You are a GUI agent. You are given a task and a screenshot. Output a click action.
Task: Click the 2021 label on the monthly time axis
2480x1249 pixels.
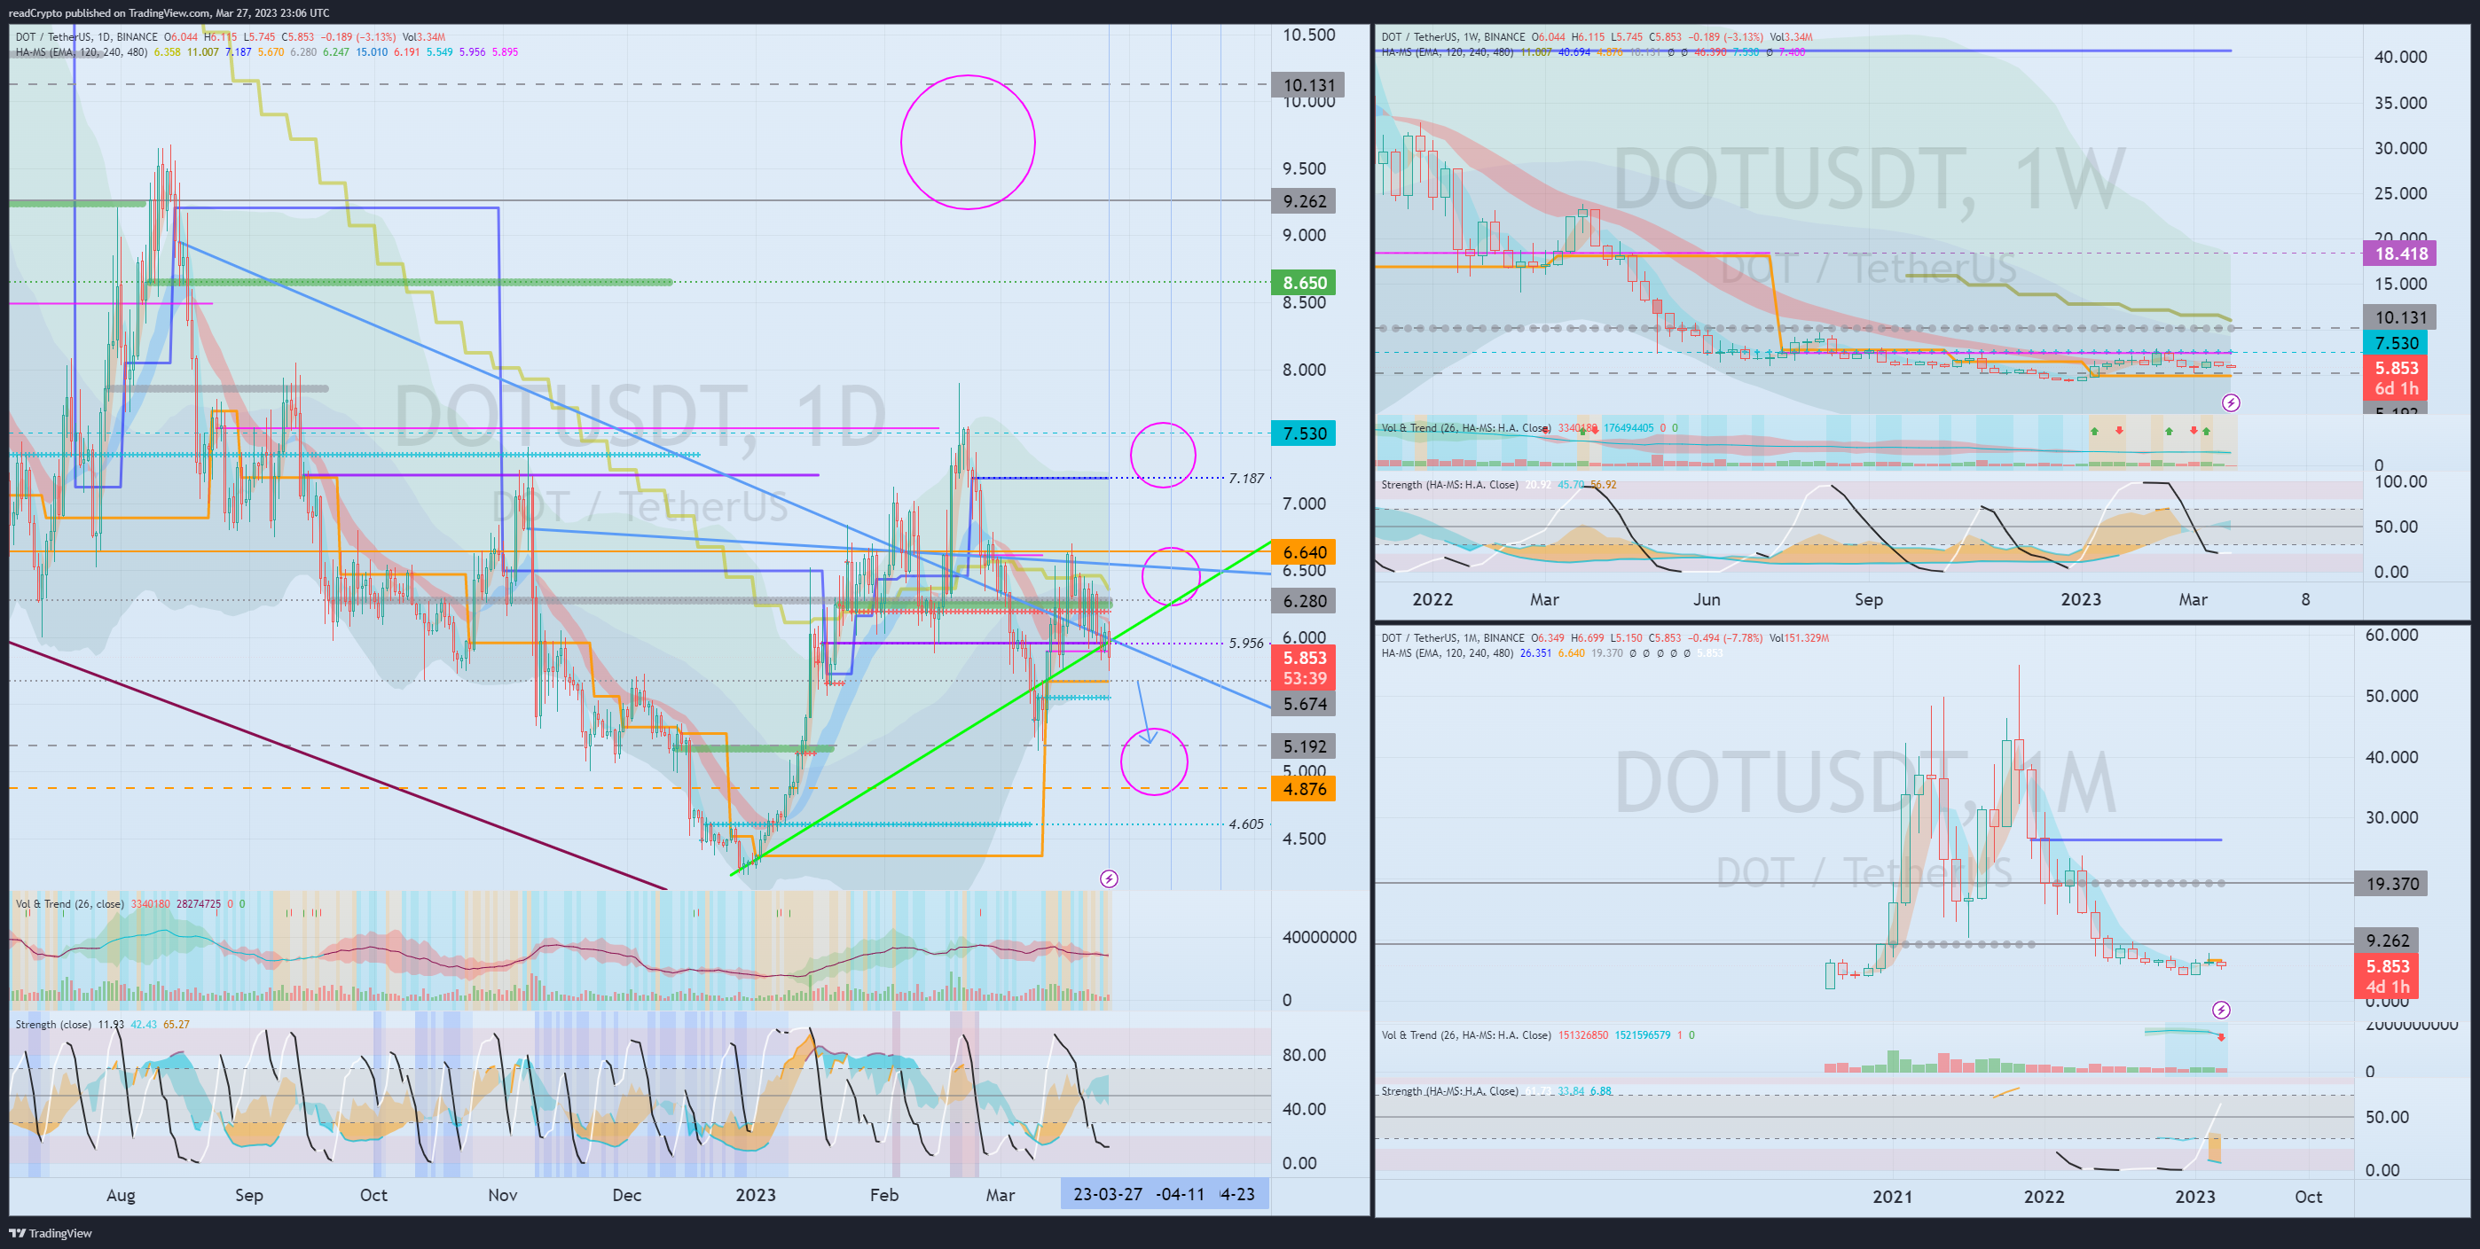click(1892, 1197)
